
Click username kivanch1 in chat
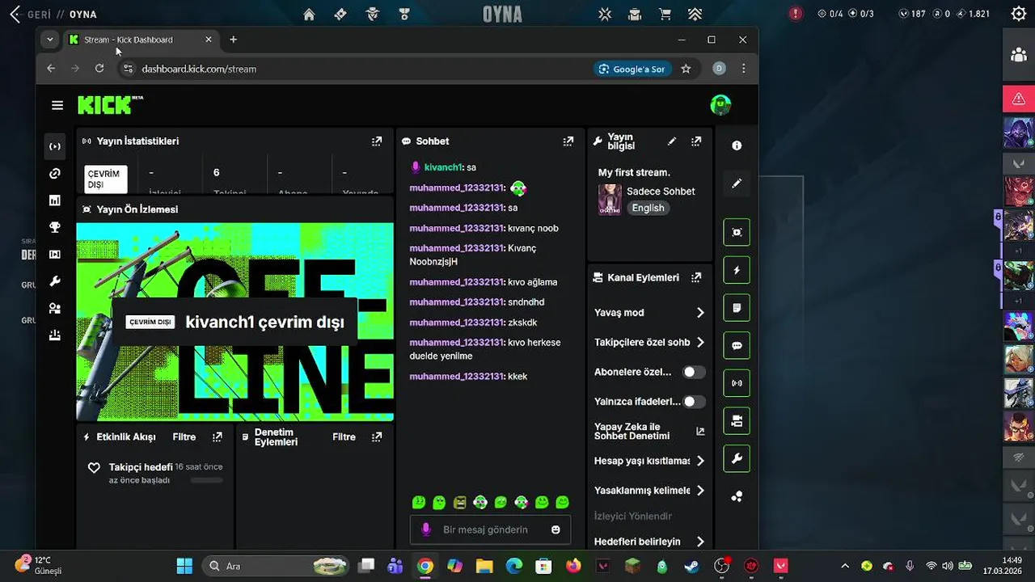coord(443,167)
